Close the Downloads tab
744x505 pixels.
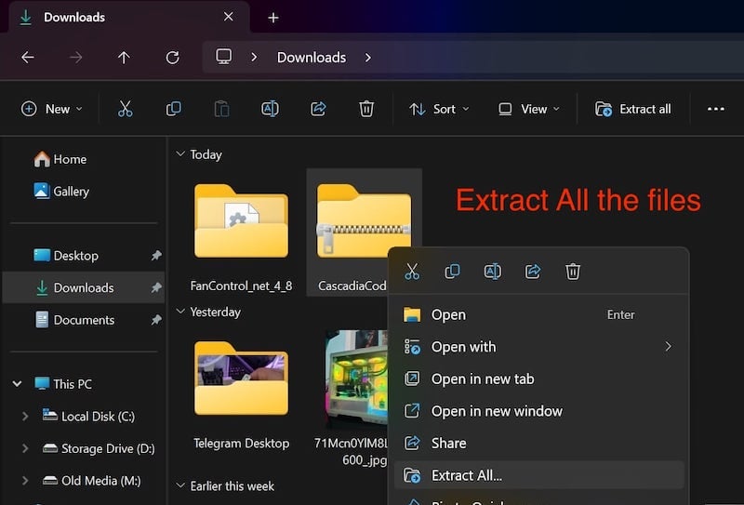tap(228, 17)
